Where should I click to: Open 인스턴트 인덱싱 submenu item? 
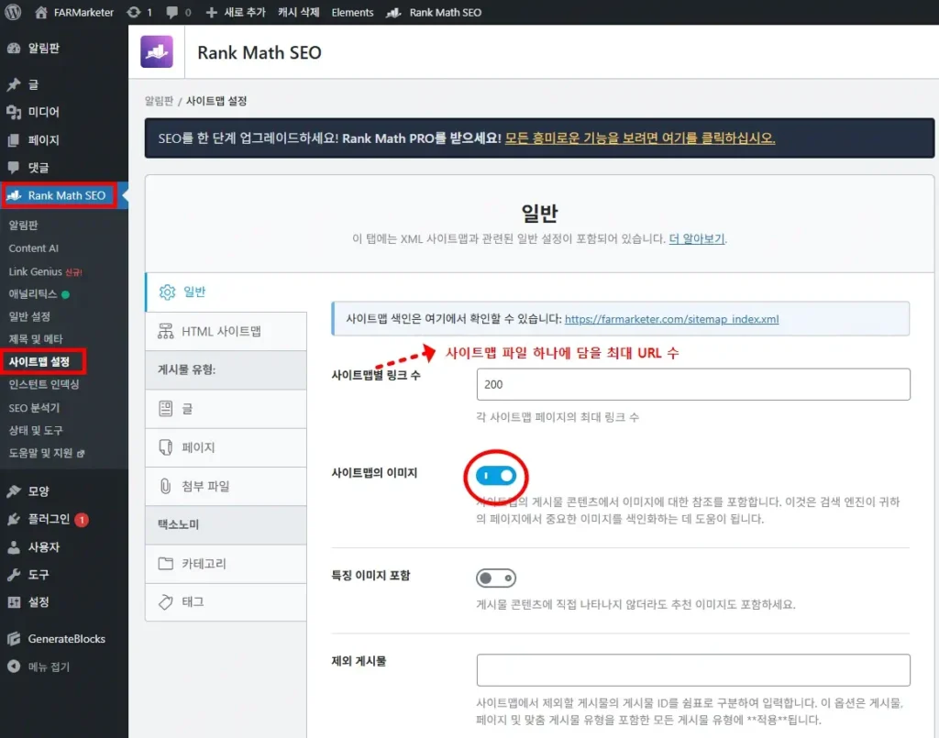[44, 384]
